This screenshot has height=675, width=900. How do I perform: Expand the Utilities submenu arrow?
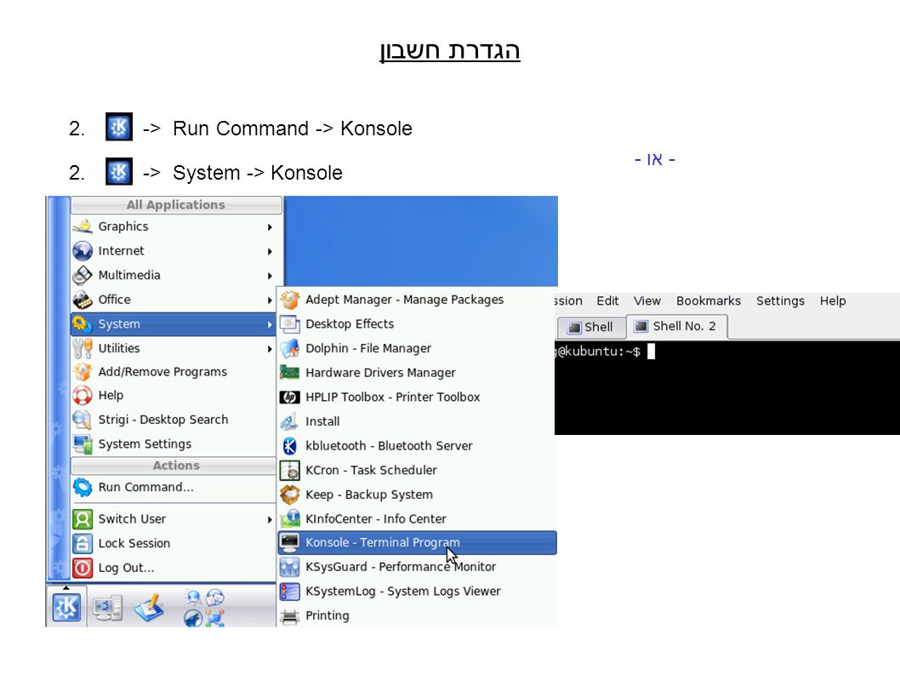(x=269, y=349)
